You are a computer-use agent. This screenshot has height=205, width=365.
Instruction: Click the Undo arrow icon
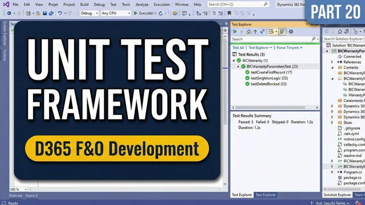[60, 13]
